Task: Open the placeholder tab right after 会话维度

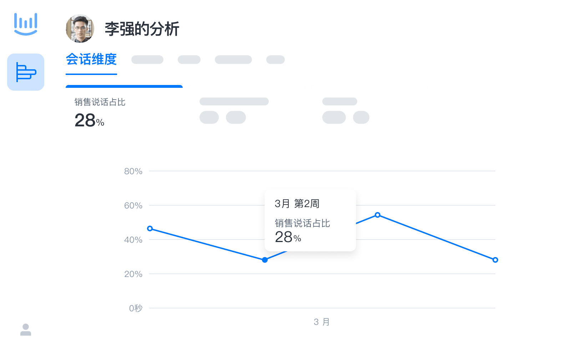Action: pos(147,60)
